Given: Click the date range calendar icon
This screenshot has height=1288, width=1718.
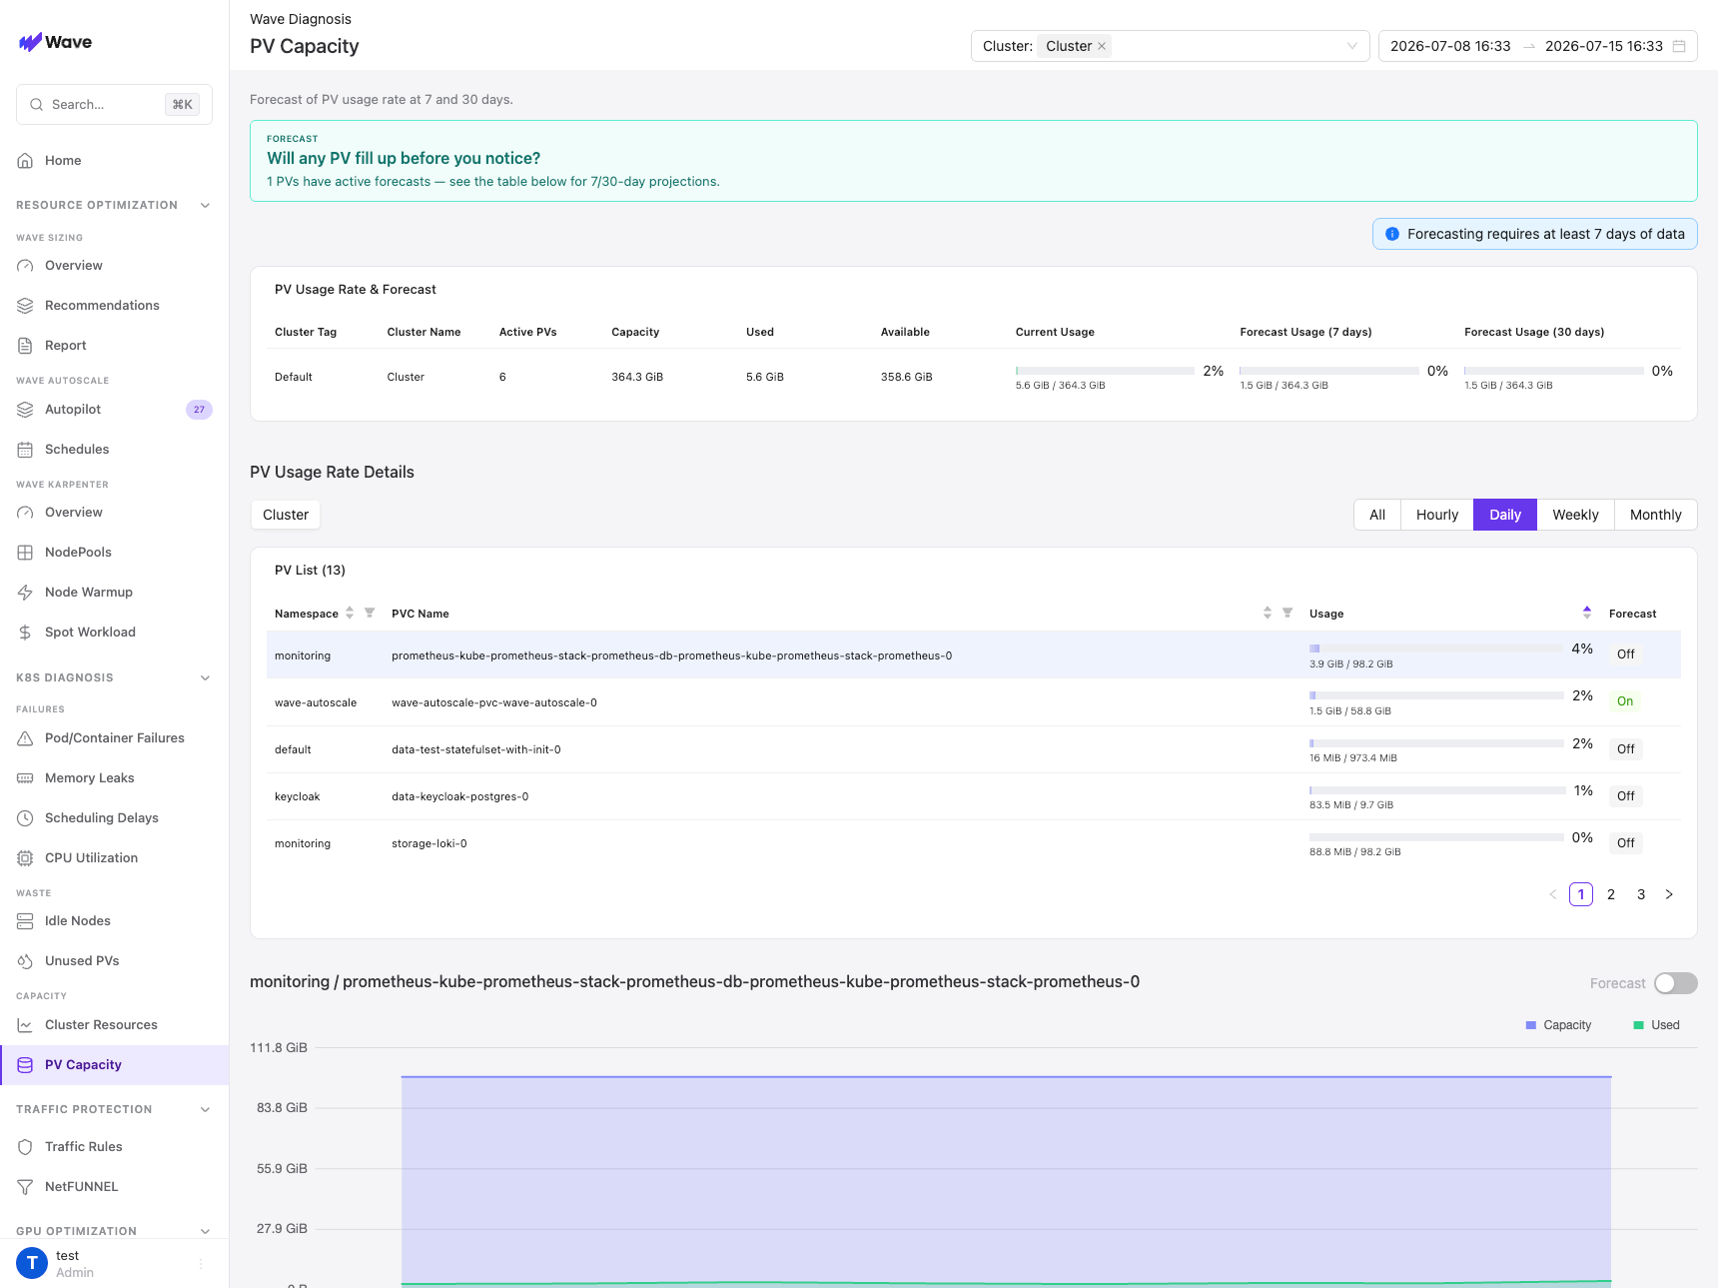Looking at the screenshot, I should 1679,46.
